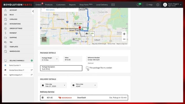Click the calendar icon in Pick a day
The image size is (185, 104).
pyautogui.click(x=43, y=85)
